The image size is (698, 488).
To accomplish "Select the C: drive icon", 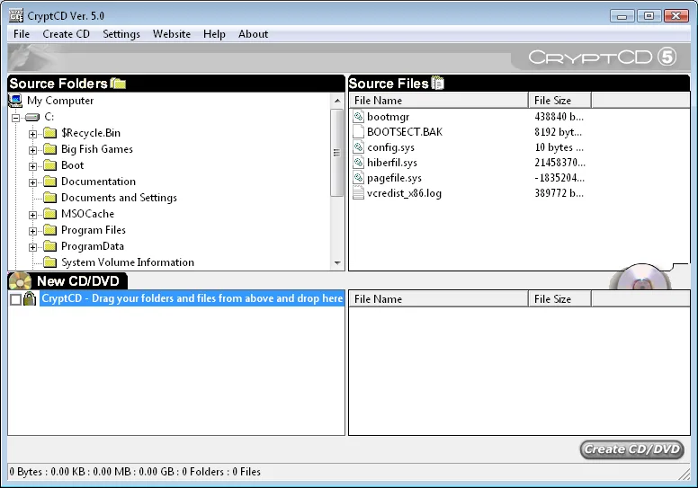I will click(x=32, y=117).
